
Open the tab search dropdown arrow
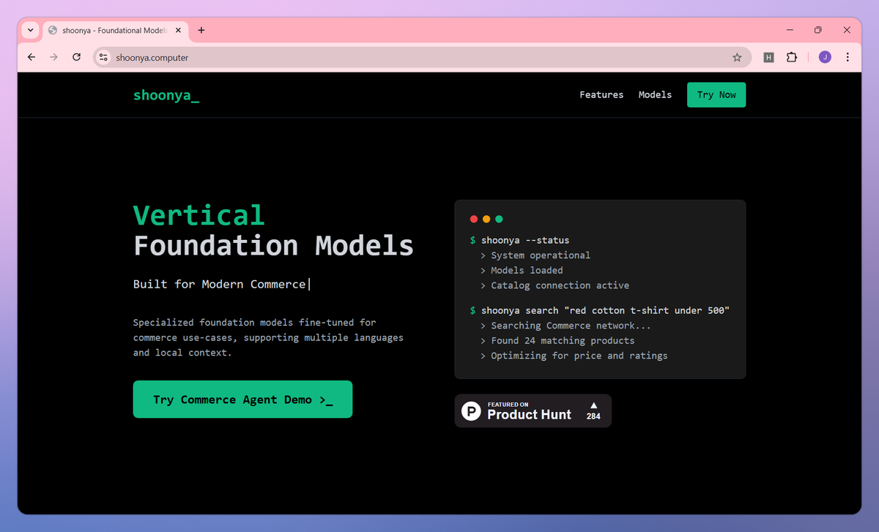(30, 30)
